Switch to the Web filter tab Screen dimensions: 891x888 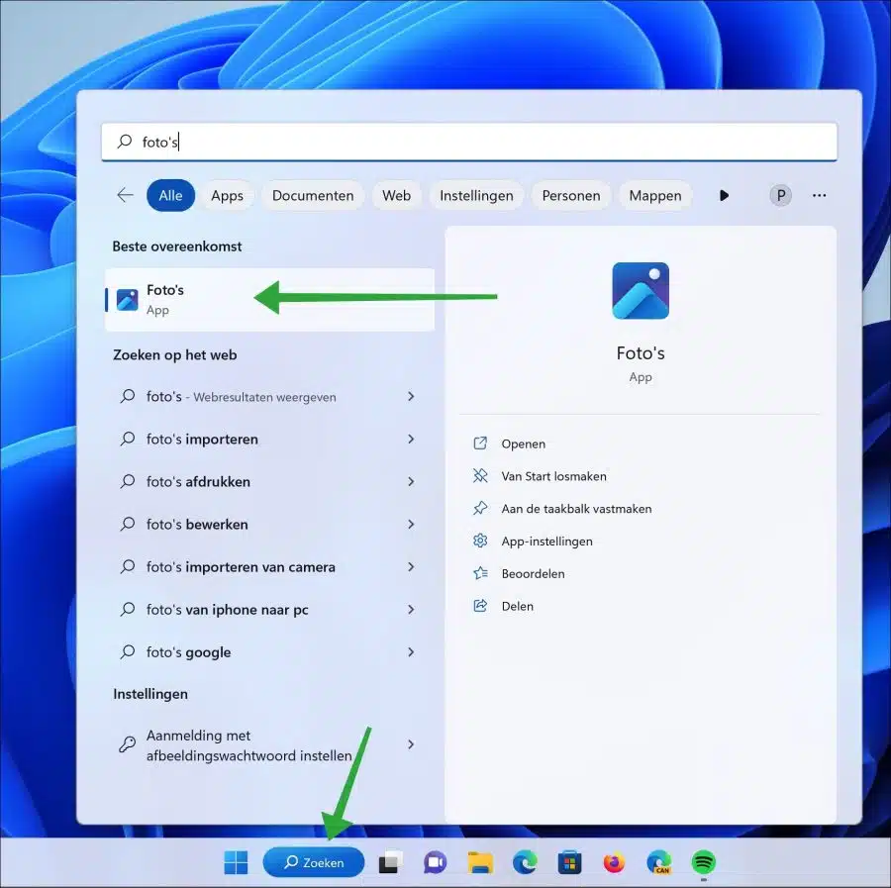(x=397, y=195)
